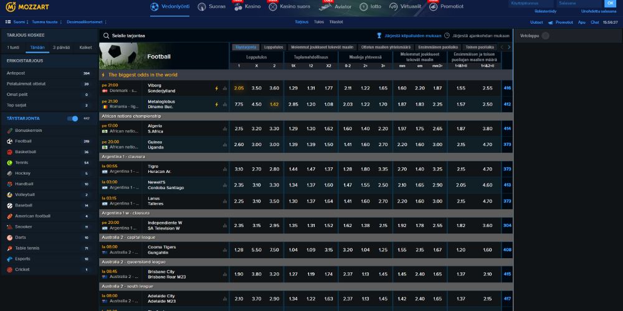623x311 pixels.
Task: Click the search magnifier icon
Action: (106, 35)
